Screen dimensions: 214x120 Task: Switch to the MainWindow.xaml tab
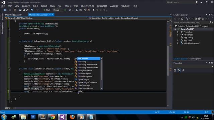13,15
